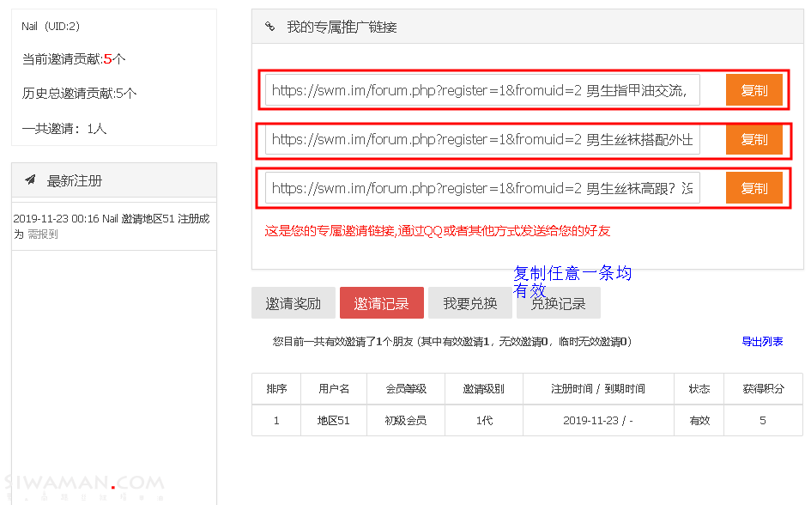
Task: View the 兑换记录 tab
Action: tap(558, 304)
